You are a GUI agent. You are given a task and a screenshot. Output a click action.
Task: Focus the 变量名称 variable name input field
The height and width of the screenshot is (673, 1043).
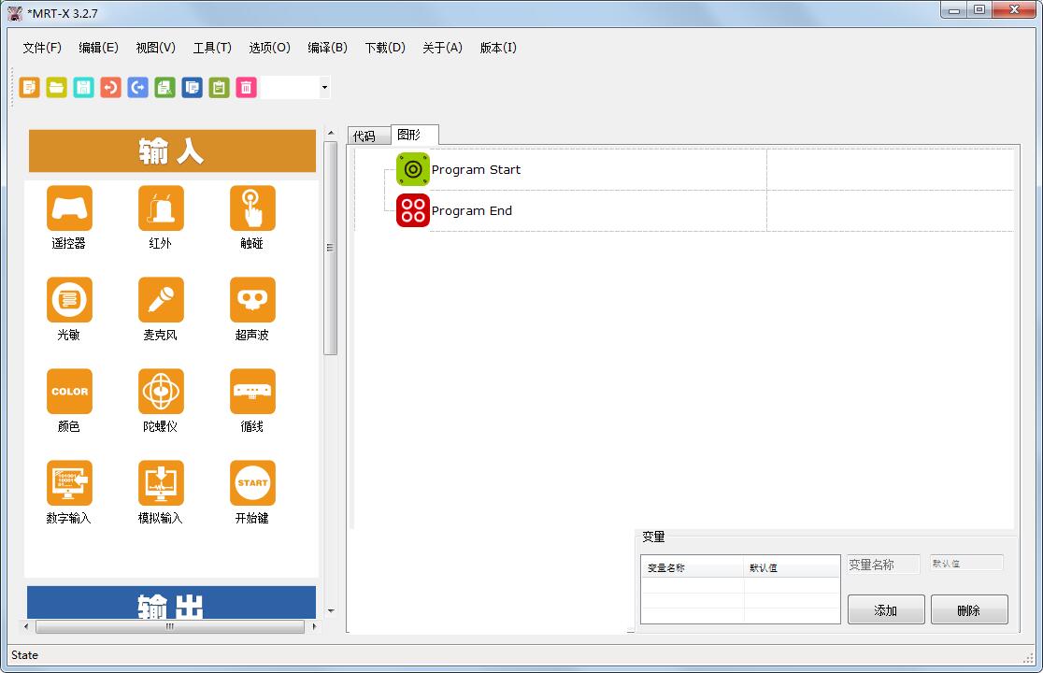coord(883,564)
